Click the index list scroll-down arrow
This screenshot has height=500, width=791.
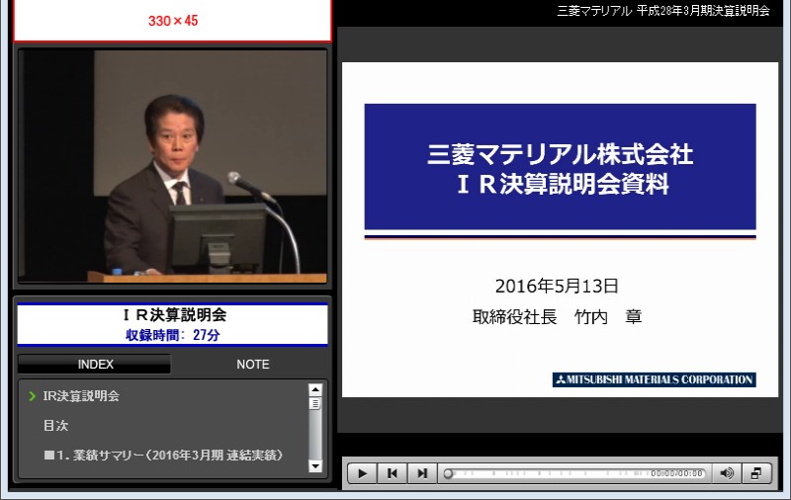point(315,465)
